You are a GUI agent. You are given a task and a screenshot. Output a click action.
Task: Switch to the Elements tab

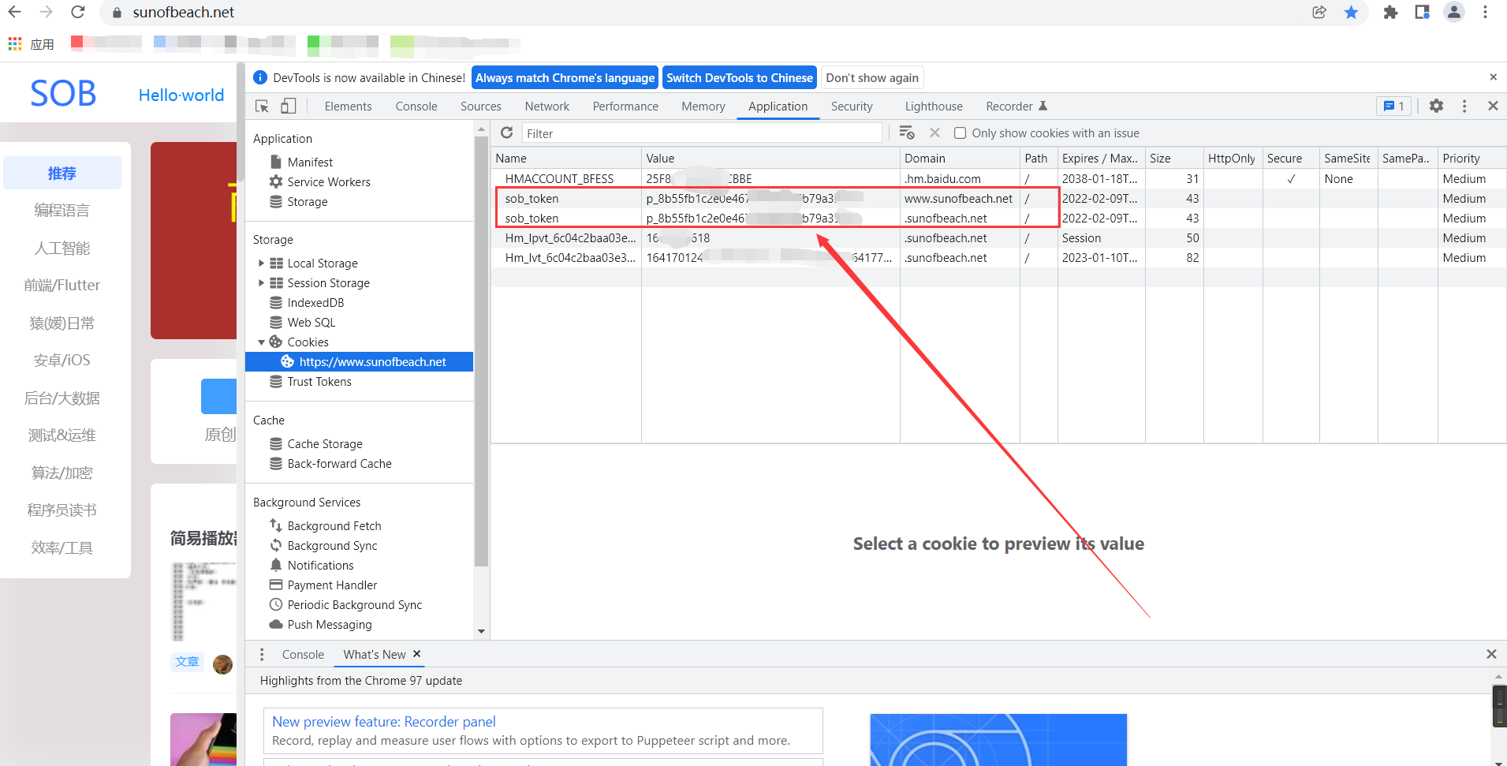349,106
